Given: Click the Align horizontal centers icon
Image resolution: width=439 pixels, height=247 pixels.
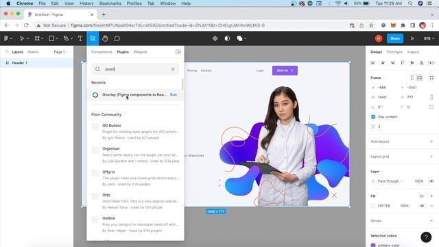Looking at the screenshot, I should (383, 62).
